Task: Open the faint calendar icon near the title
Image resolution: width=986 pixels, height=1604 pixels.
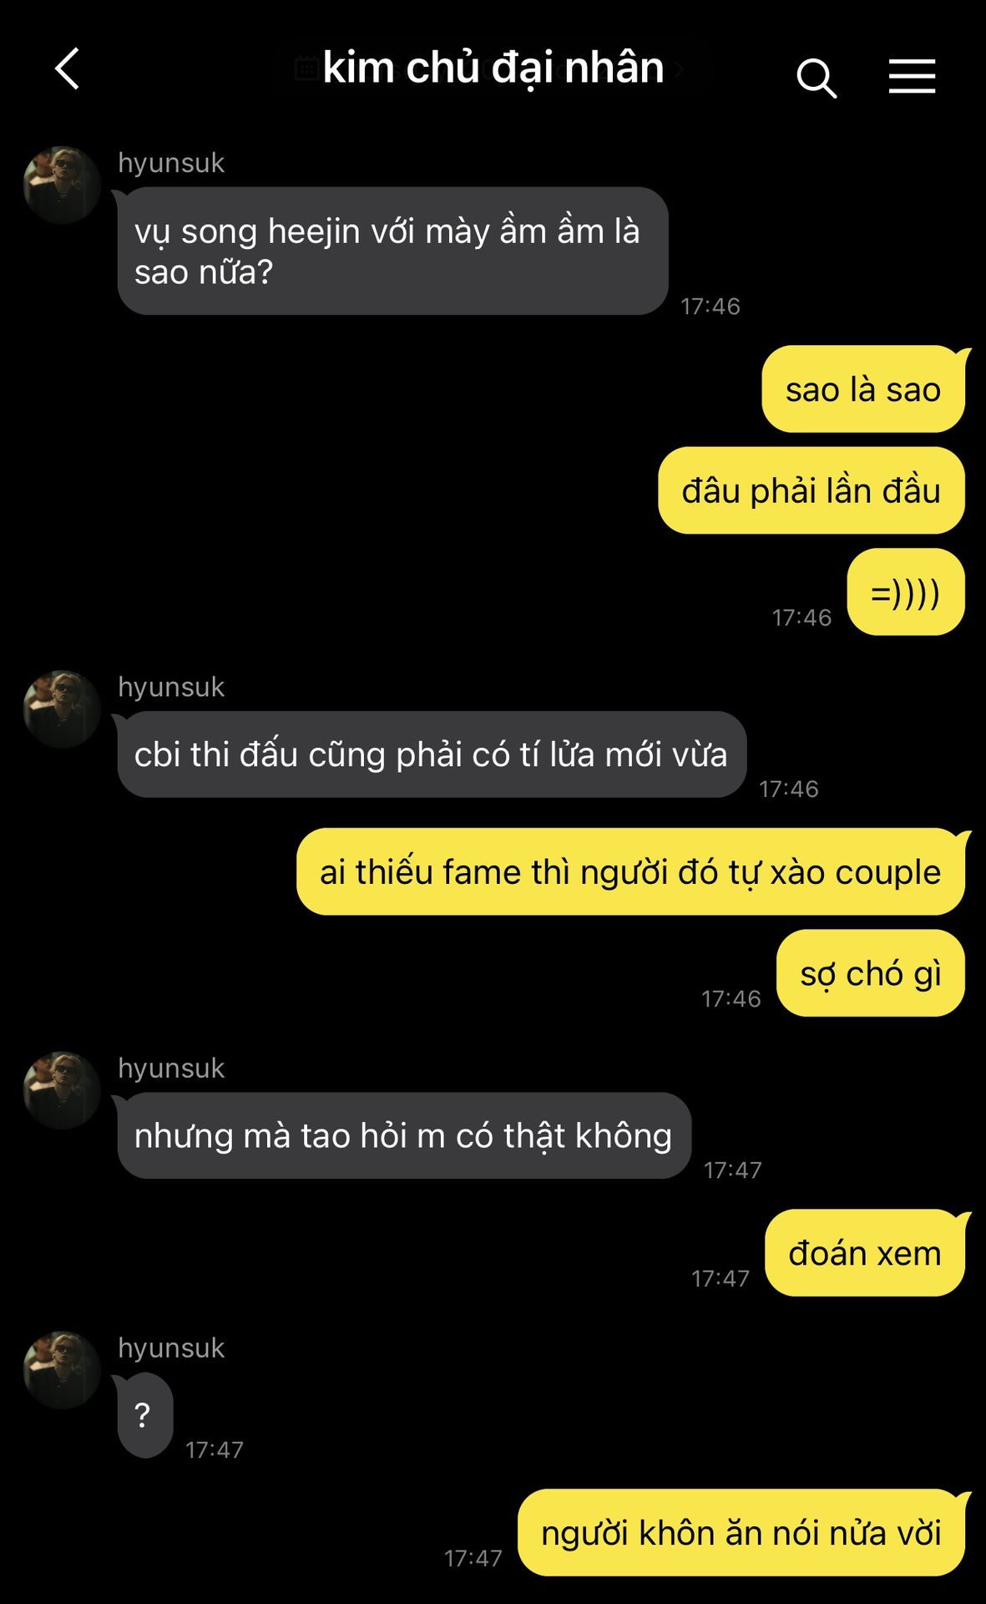Action: coord(306,68)
